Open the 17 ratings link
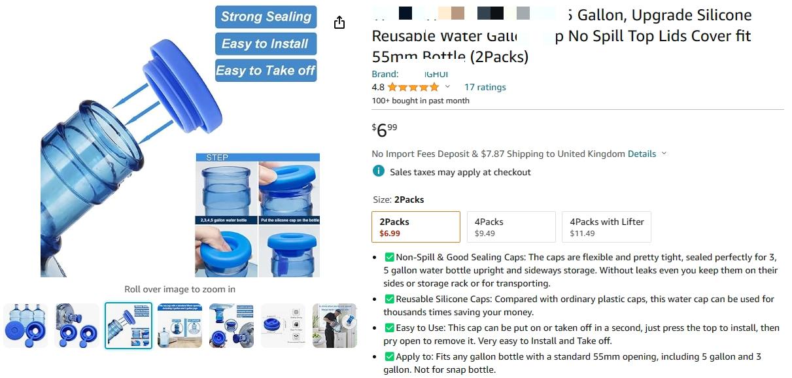This screenshot has height=378, width=792. coord(485,87)
